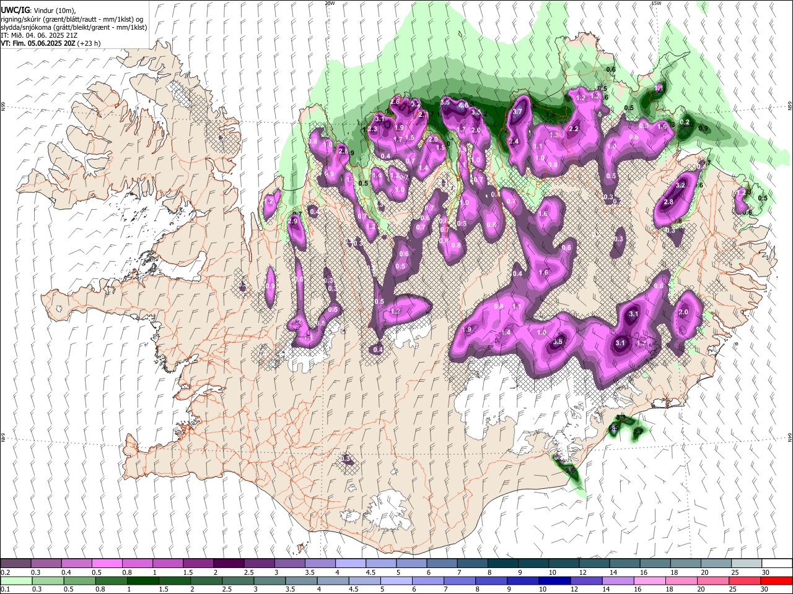The height and width of the screenshot is (594, 793).
Task: Click the 4.5 periwinkle swatch in lower legend row
Action: click(364, 581)
